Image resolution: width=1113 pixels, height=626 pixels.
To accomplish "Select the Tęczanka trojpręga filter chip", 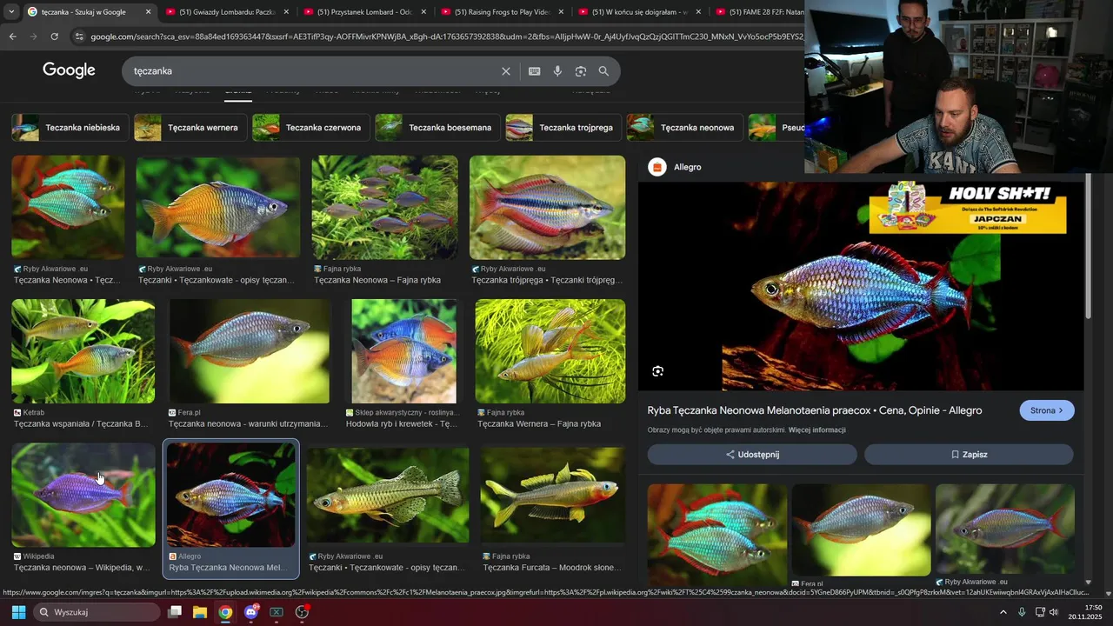I will 563,127.
